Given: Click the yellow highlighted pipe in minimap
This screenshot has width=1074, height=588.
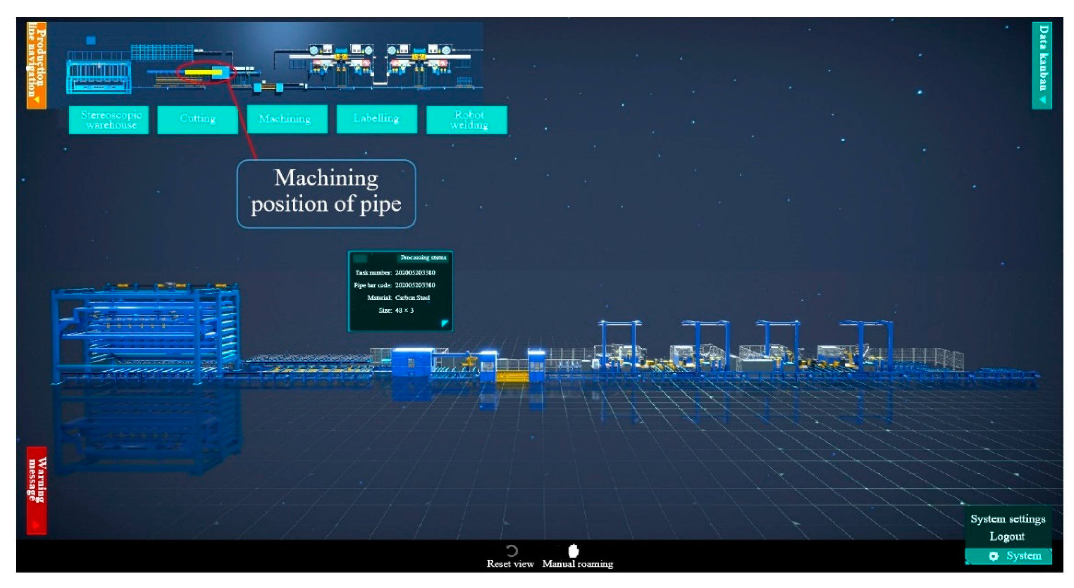Looking at the screenshot, I should (x=203, y=73).
